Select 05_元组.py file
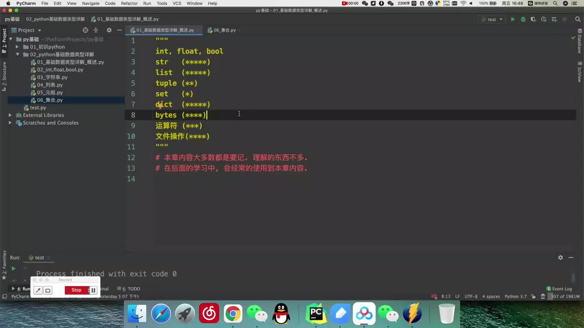The height and width of the screenshot is (328, 584). [x=50, y=92]
